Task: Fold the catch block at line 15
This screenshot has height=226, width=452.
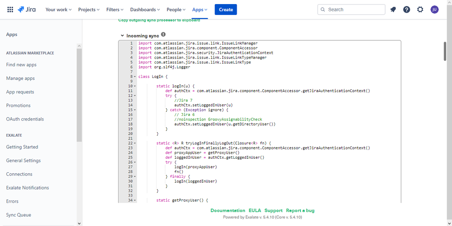Action: pos(135,110)
